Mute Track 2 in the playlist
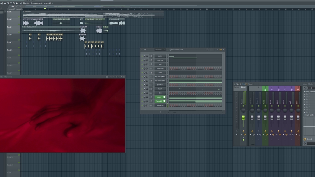This screenshot has width=315, height=177. point(19,25)
